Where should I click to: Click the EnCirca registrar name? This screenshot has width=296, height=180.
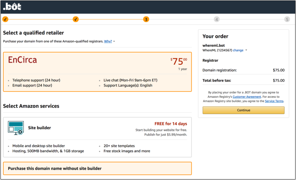click(23, 60)
